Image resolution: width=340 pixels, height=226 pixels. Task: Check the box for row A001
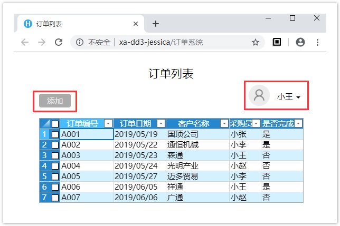click(55, 134)
